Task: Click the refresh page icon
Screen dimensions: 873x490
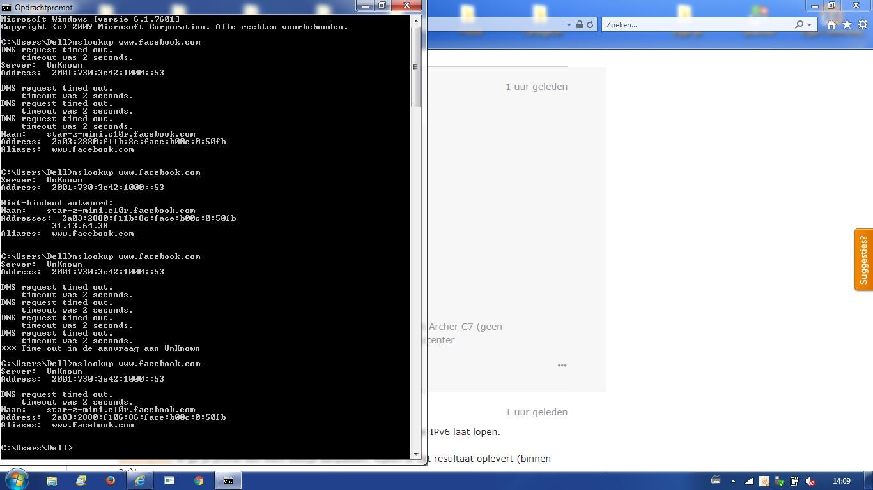Action: [590, 24]
